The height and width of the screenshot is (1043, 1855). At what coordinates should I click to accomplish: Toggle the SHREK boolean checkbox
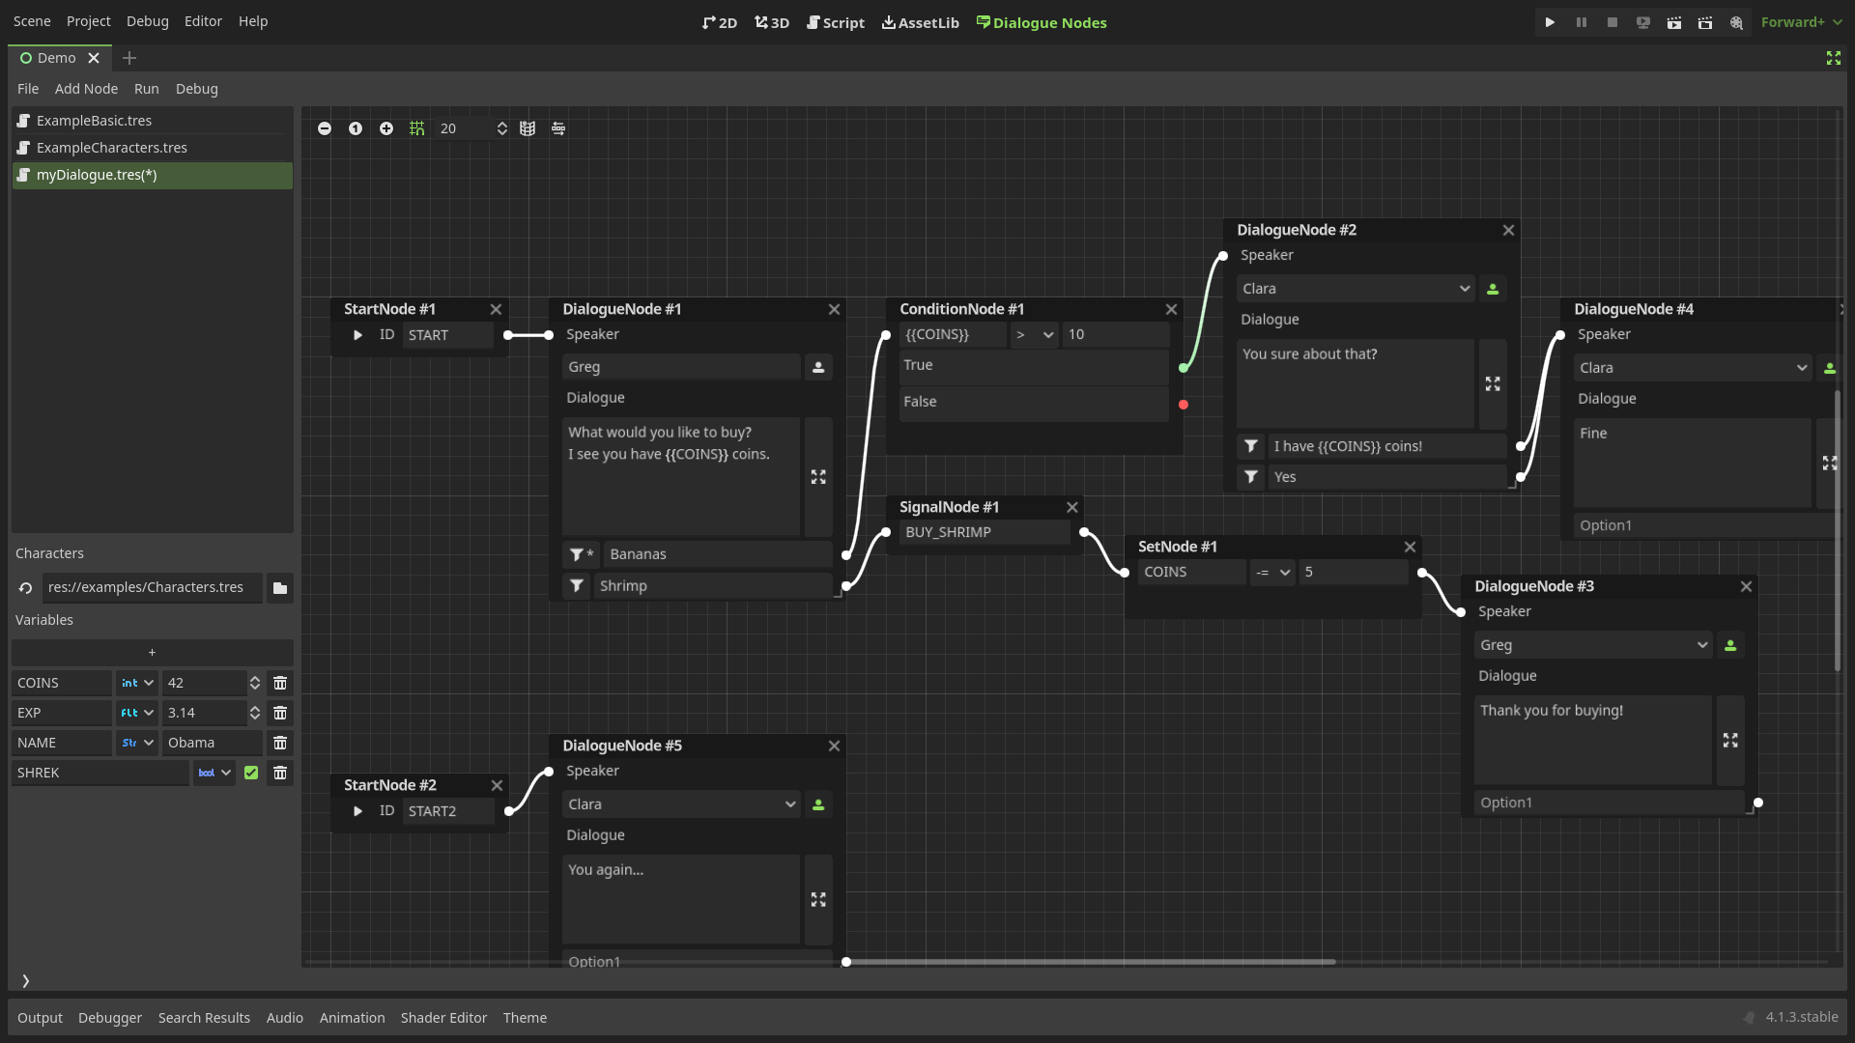pos(251,773)
